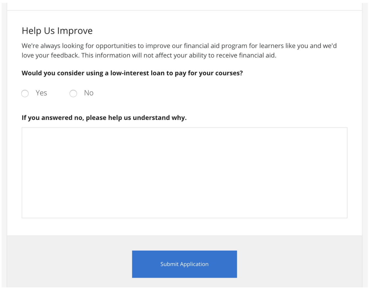
Task: Click the top-left corner of the text area
Action: tap(24, 129)
